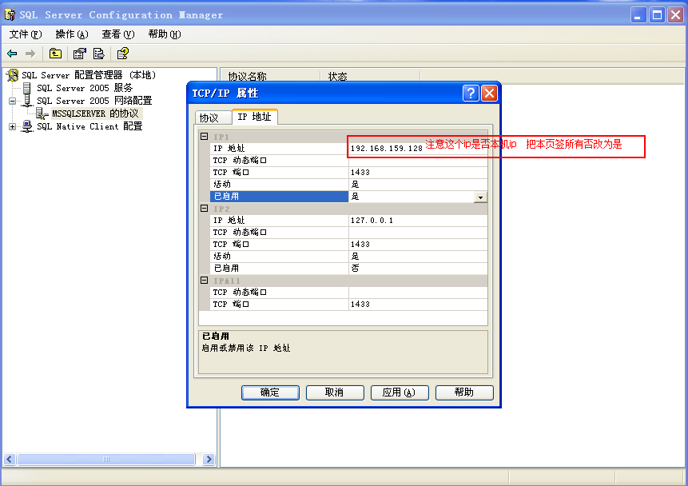Collapse the SQL Server 2005 网络配置 tree node
The image size is (688, 486).
click(x=12, y=101)
